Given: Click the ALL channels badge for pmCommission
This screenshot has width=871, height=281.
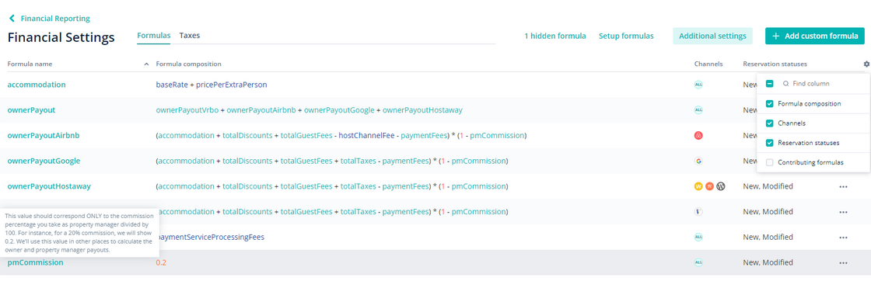Looking at the screenshot, I should tap(699, 262).
